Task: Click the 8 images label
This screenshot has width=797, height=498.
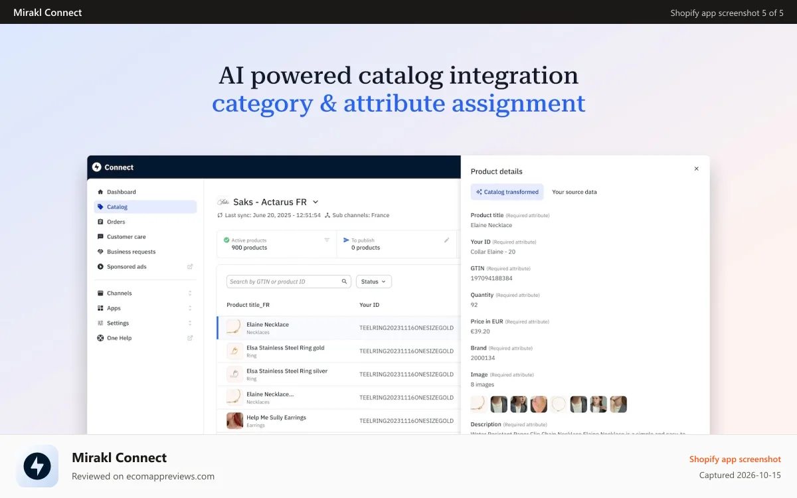Action: [x=482, y=384]
